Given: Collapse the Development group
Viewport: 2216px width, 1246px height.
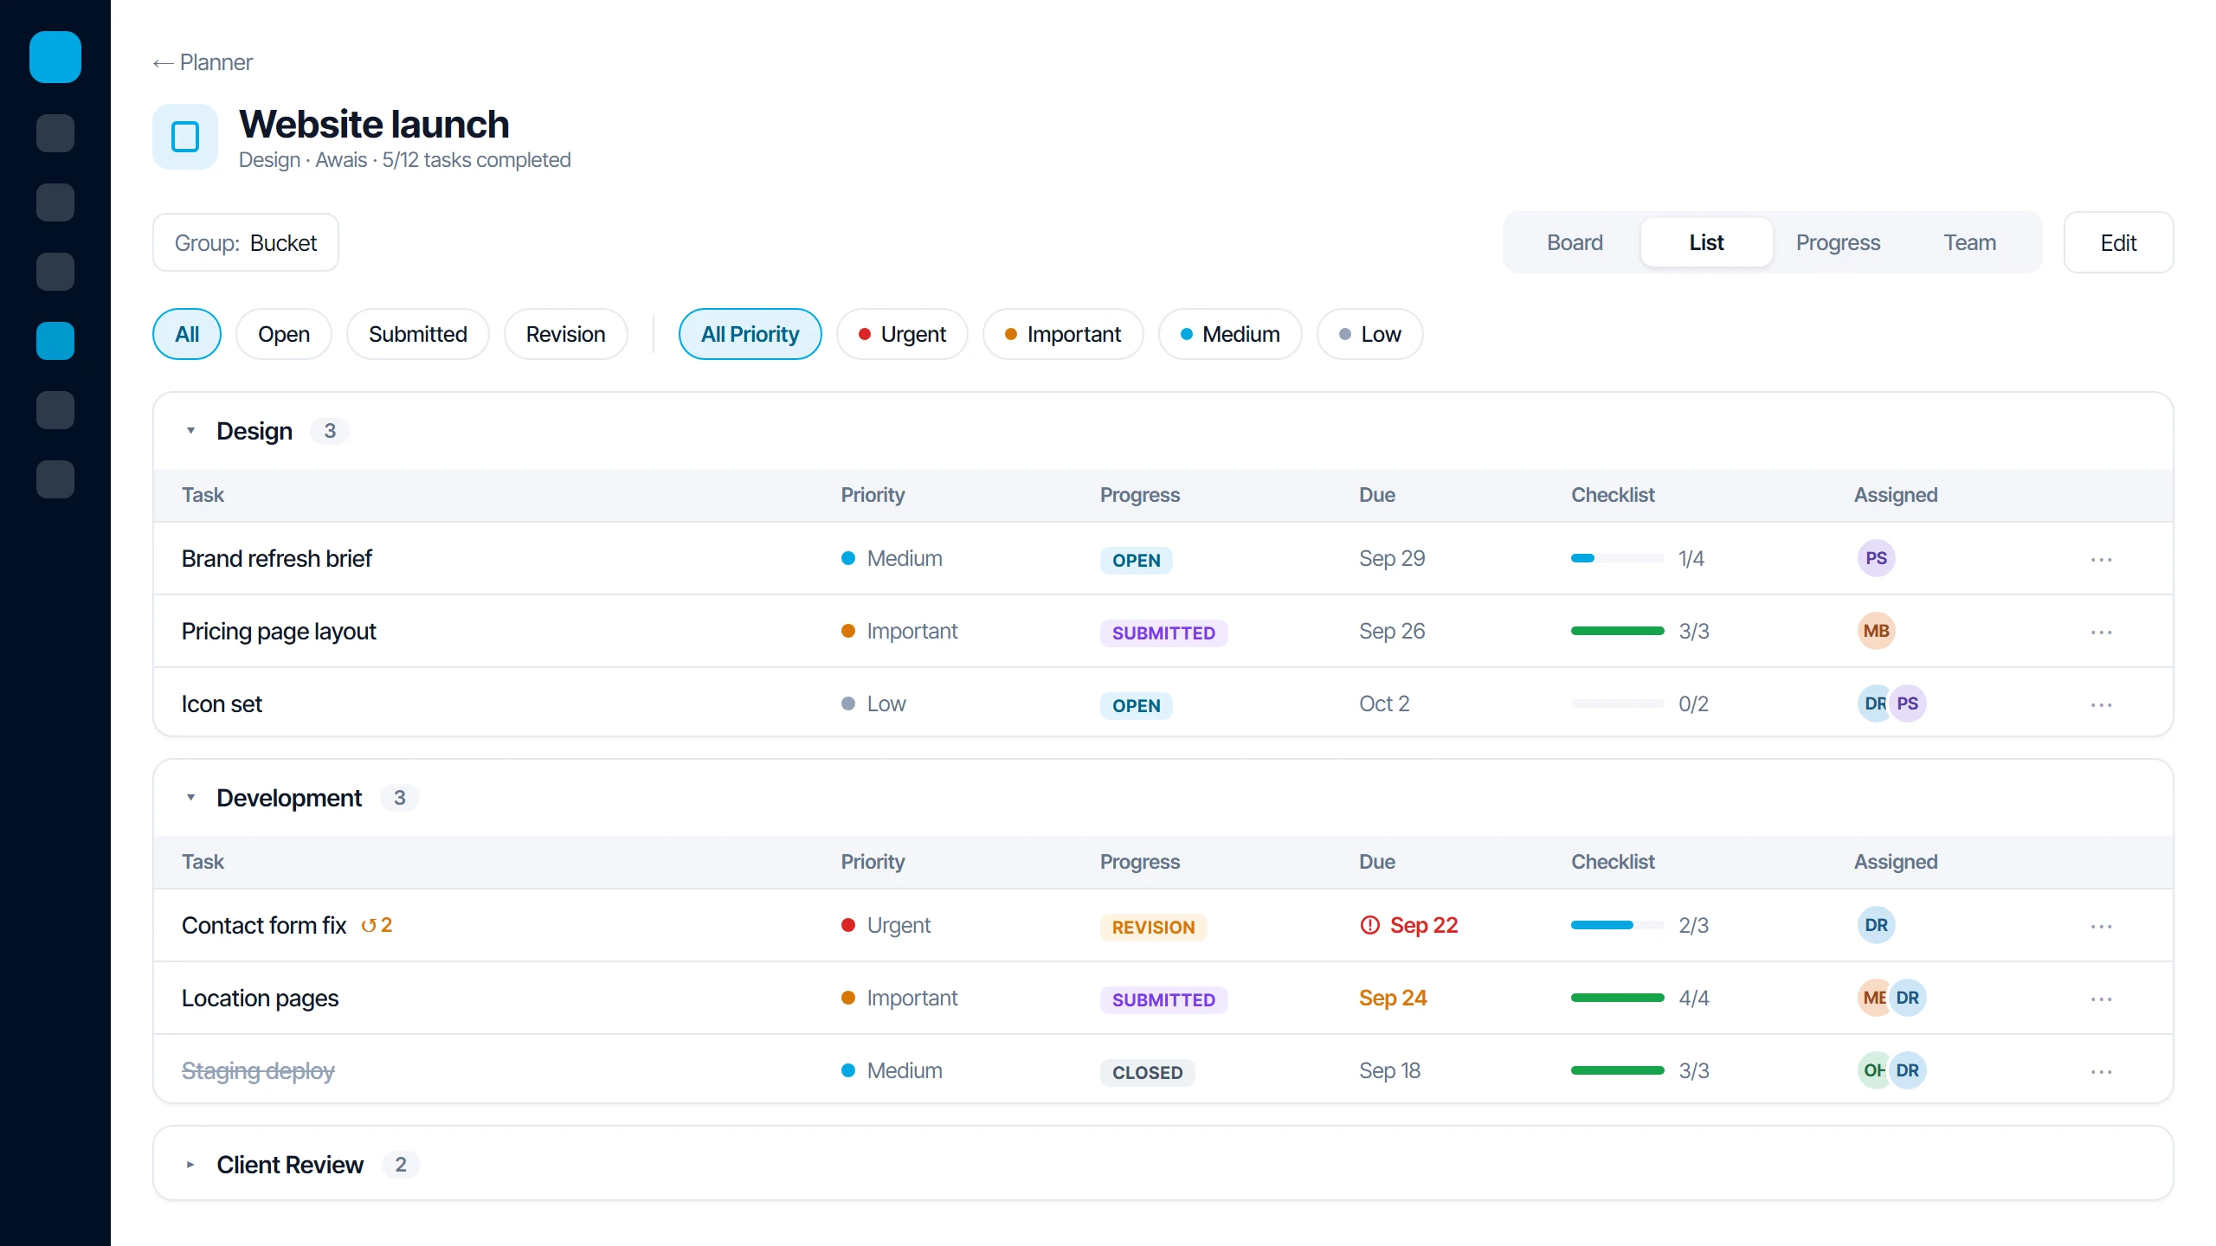Looking at the screenshot, I should (x=190, y=798).
